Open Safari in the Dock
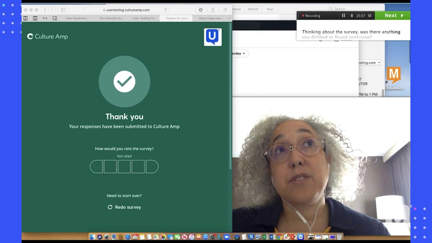 128,237
